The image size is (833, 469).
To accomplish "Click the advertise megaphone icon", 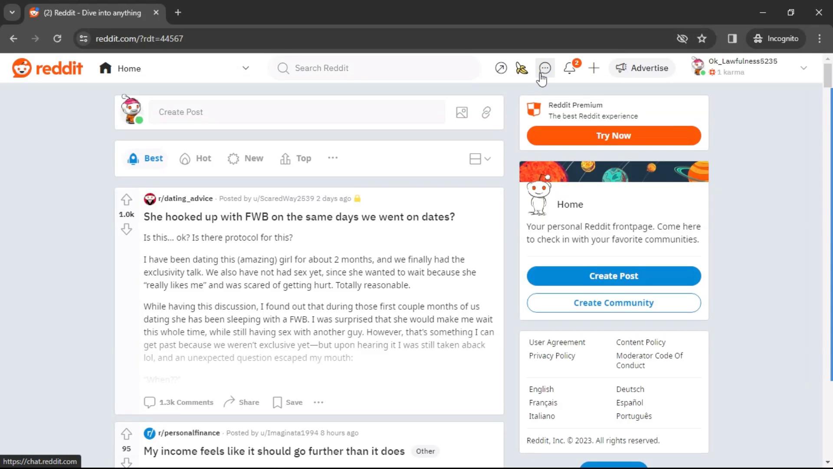I will coord(621,68).
